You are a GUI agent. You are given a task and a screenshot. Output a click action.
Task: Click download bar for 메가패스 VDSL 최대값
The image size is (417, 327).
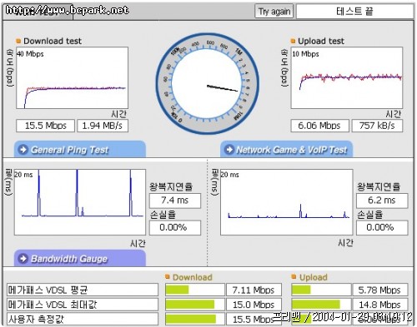tap(194, 305)
